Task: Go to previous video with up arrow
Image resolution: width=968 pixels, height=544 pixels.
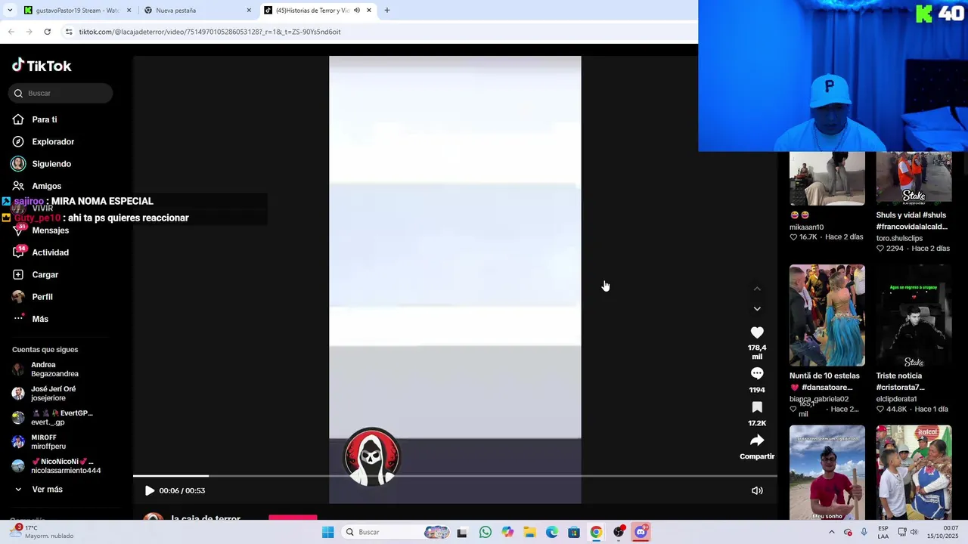Action: tap(757, 289)
